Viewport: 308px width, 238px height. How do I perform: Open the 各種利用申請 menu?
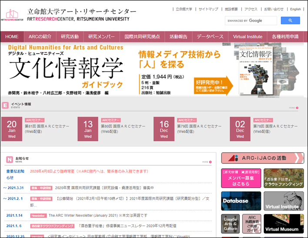[x=285, y=37]
